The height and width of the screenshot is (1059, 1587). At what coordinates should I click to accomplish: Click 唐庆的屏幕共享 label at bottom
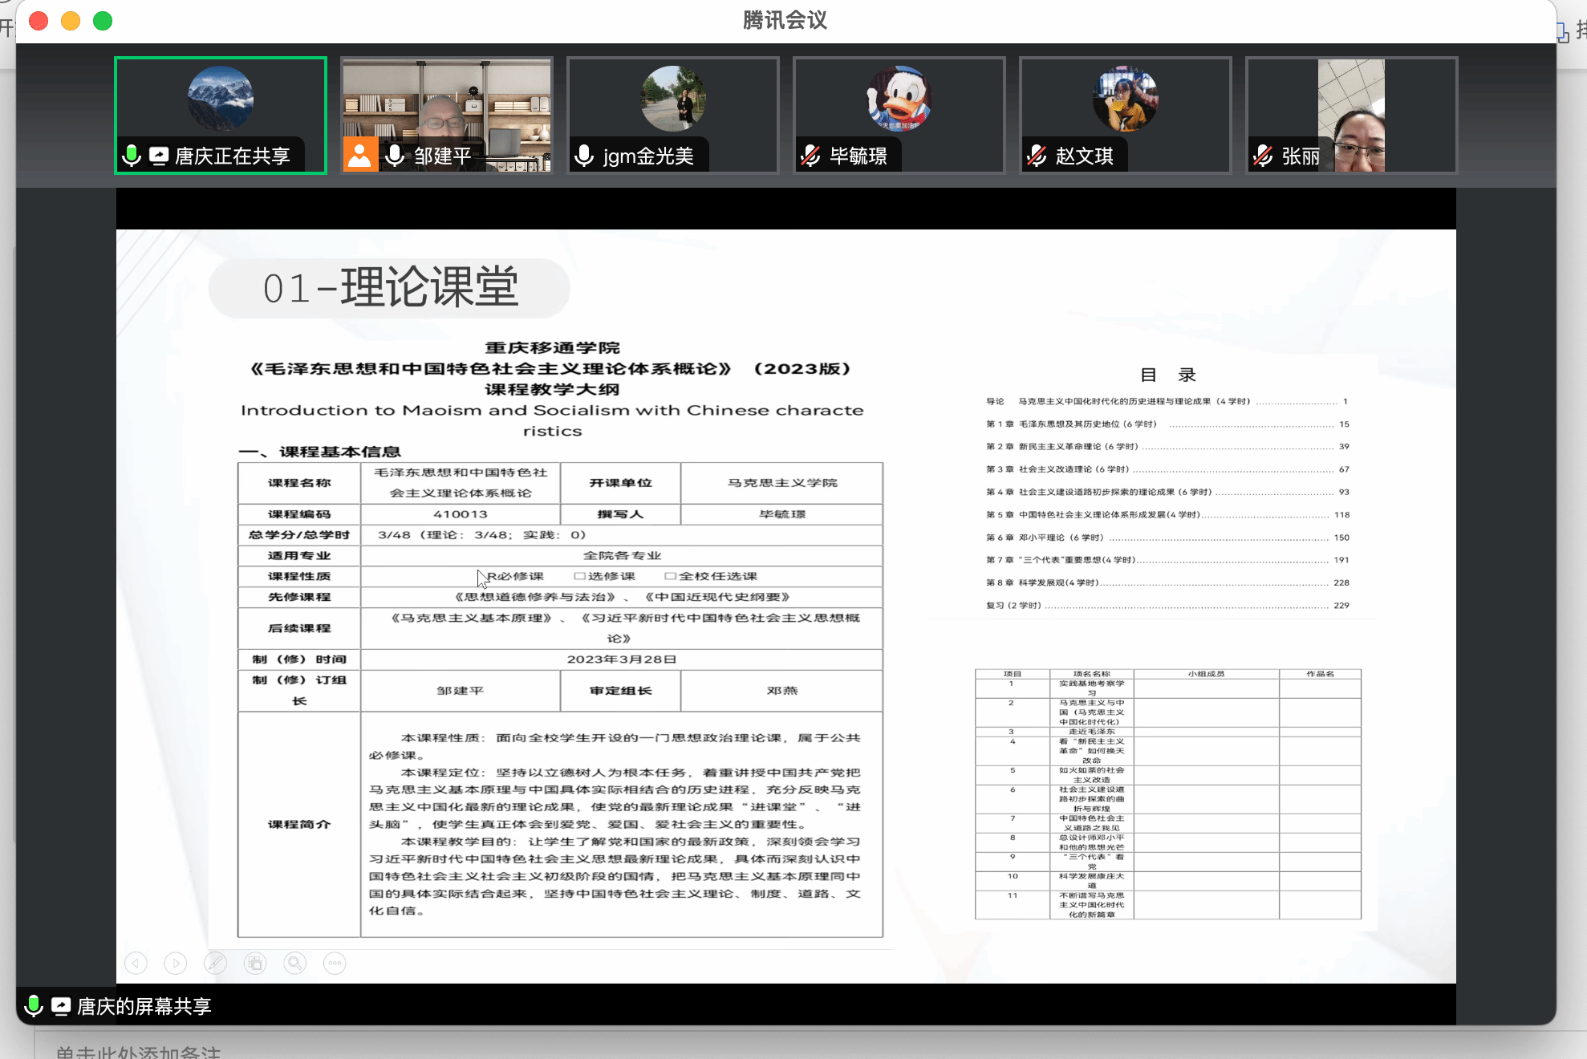click(x=144, y=1006)
